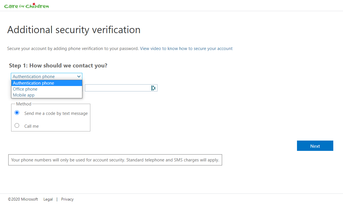Screen dimensions: 343x204
Task: Click into the phone number input field
Action: (121, 88)
